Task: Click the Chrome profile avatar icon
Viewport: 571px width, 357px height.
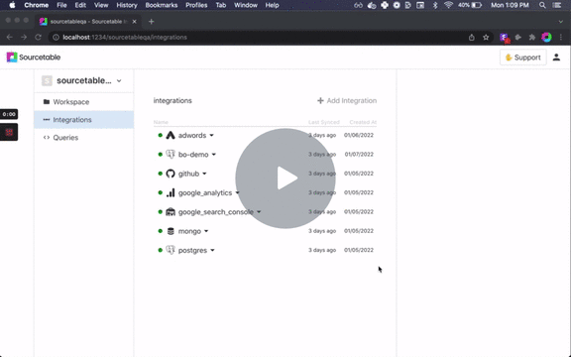Action: tap(546, 37)
